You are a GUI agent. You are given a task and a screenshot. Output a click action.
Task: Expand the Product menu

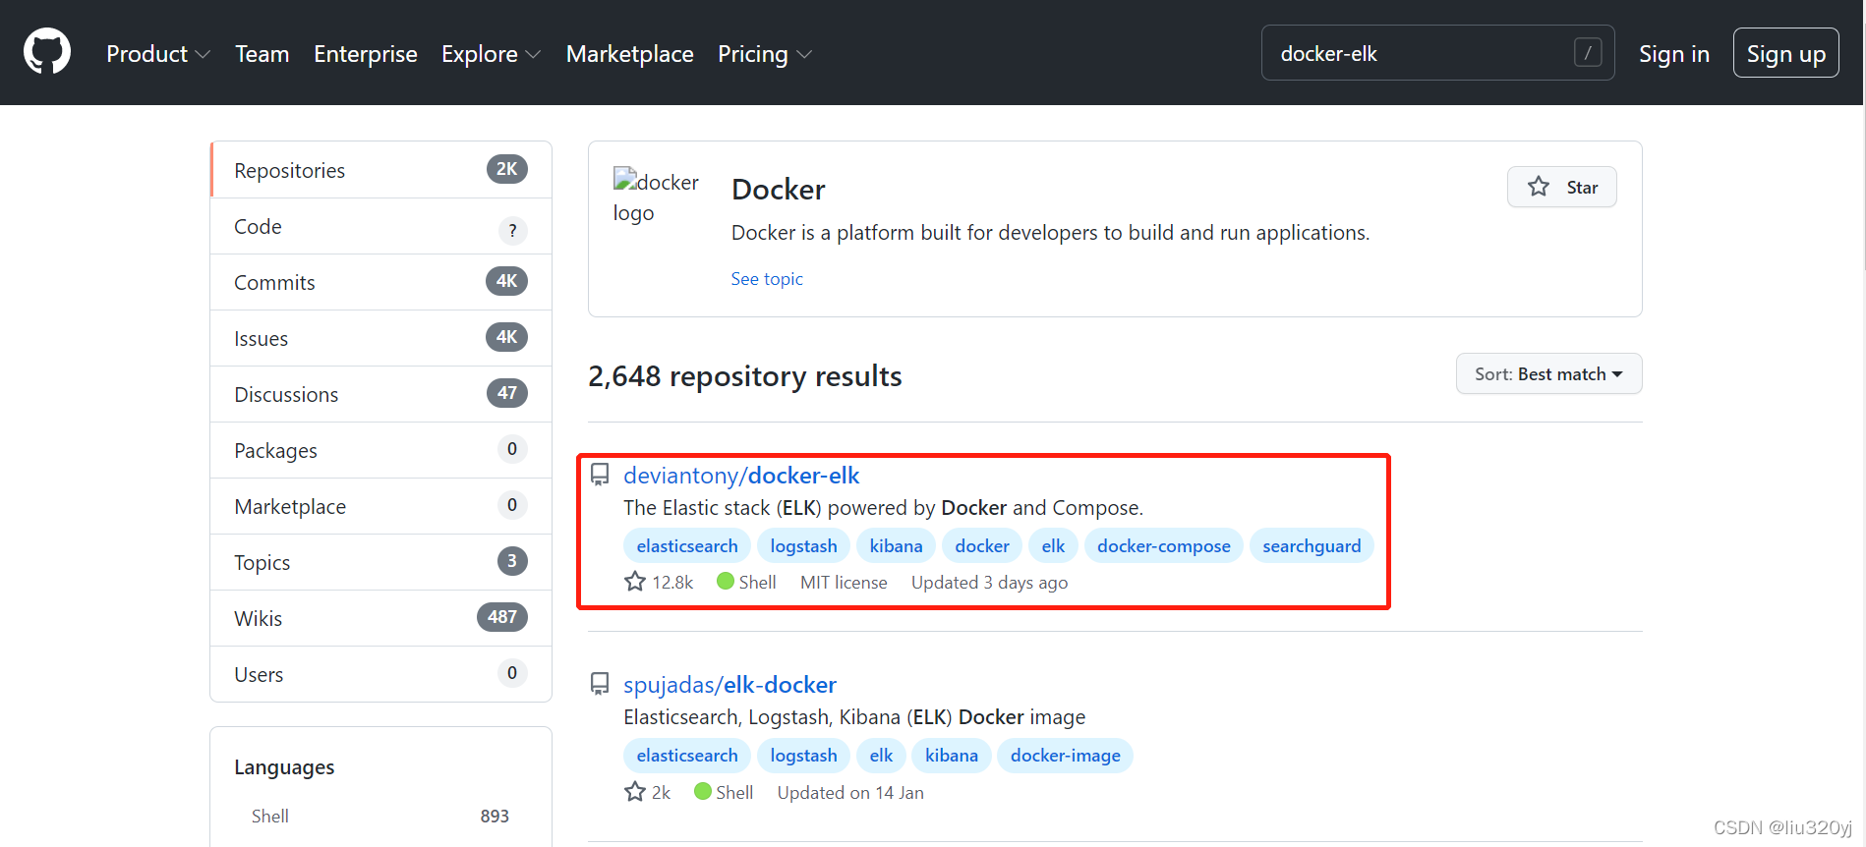[158, 54]
